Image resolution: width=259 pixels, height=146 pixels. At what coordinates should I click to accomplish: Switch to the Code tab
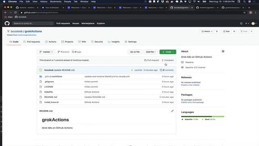click(14, 42)
